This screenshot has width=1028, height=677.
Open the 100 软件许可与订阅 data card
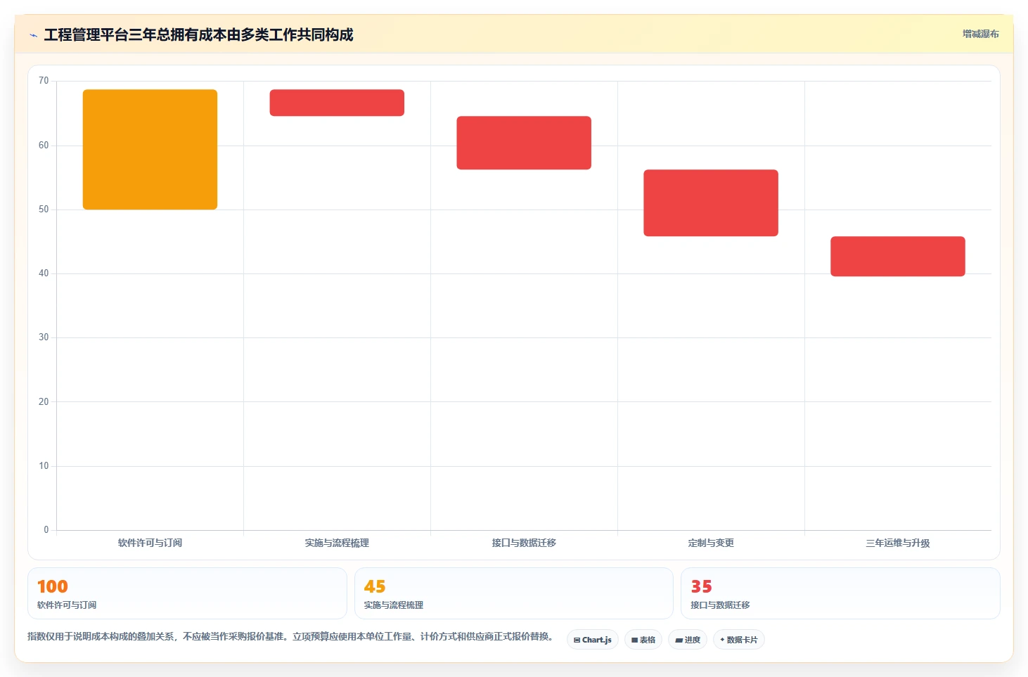coord(187,593)
